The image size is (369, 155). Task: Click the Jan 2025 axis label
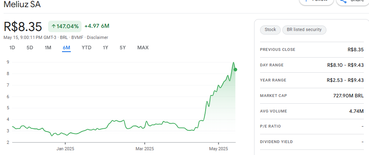point(65,149)
